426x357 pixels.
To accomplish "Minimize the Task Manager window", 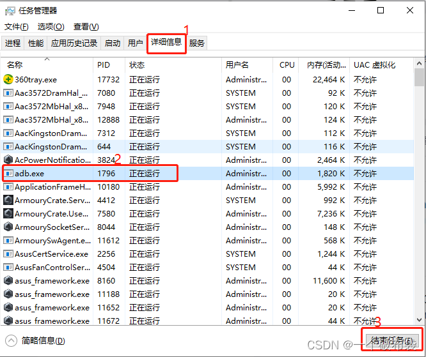I will 352,11.
